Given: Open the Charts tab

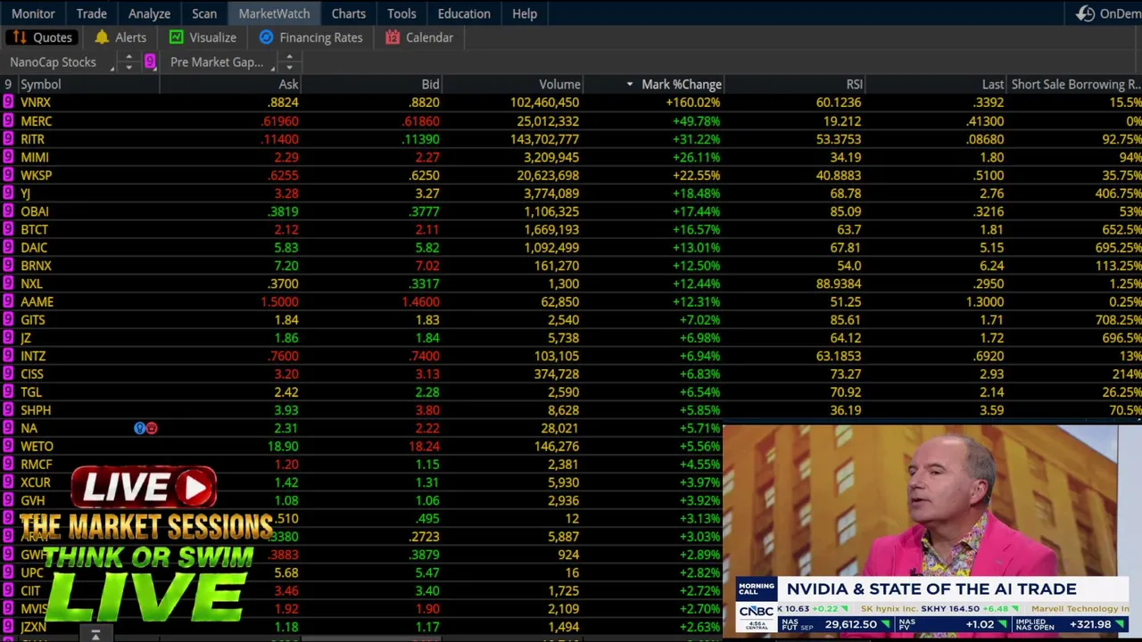Looking at the screenshot, I should coord(349,13).
